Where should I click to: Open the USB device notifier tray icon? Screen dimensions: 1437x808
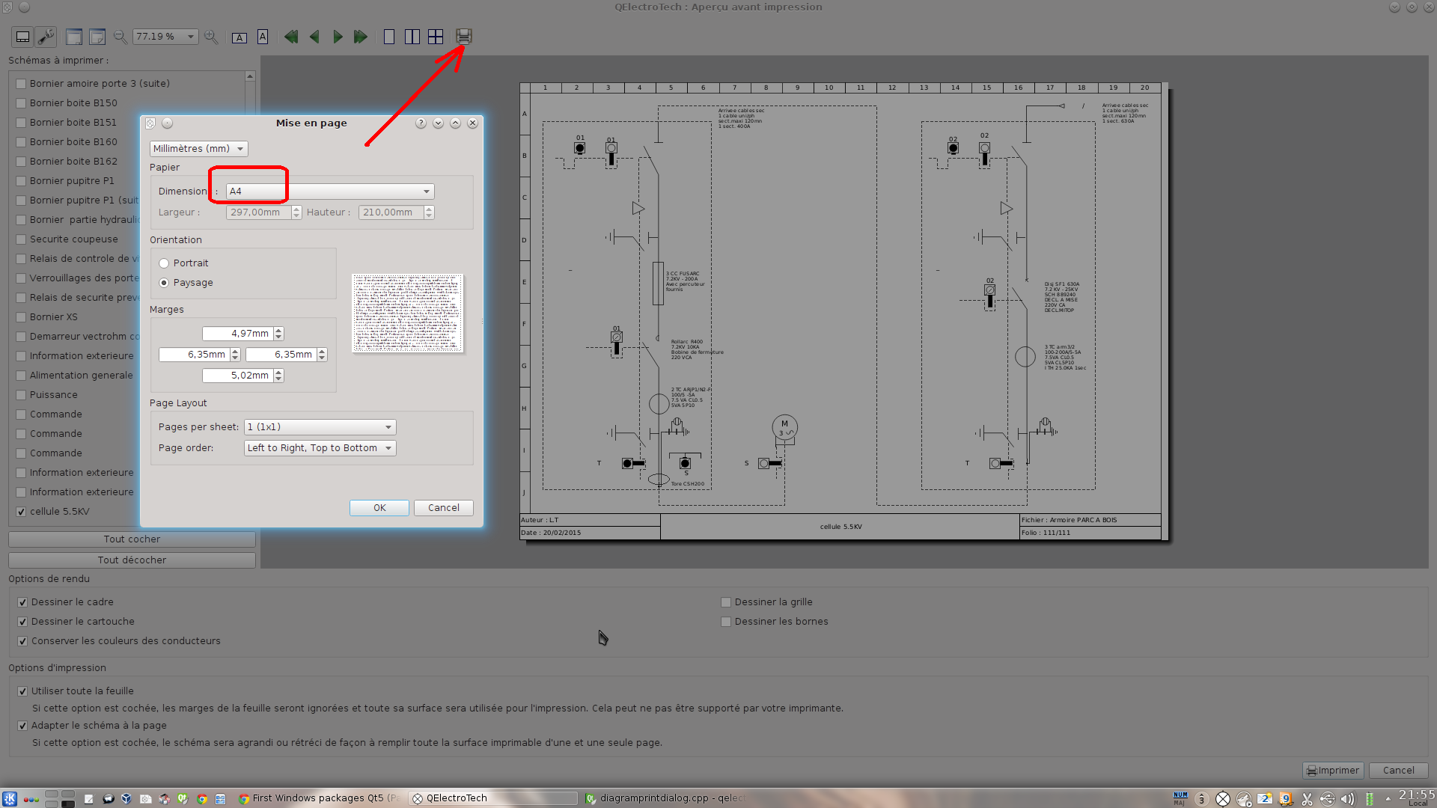1327,799
